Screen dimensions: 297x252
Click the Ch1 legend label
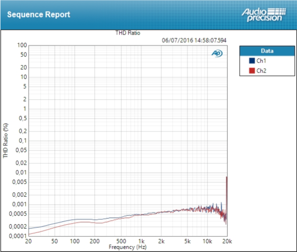[x=261, y=61]
